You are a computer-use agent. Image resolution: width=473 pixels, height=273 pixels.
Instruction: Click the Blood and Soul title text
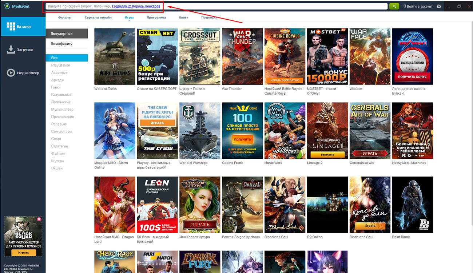click(276, 237)
